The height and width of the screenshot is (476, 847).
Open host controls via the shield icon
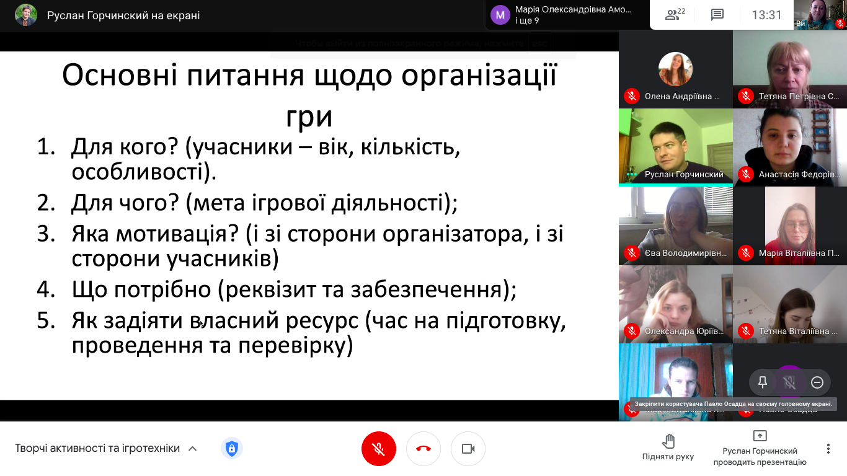231,448
